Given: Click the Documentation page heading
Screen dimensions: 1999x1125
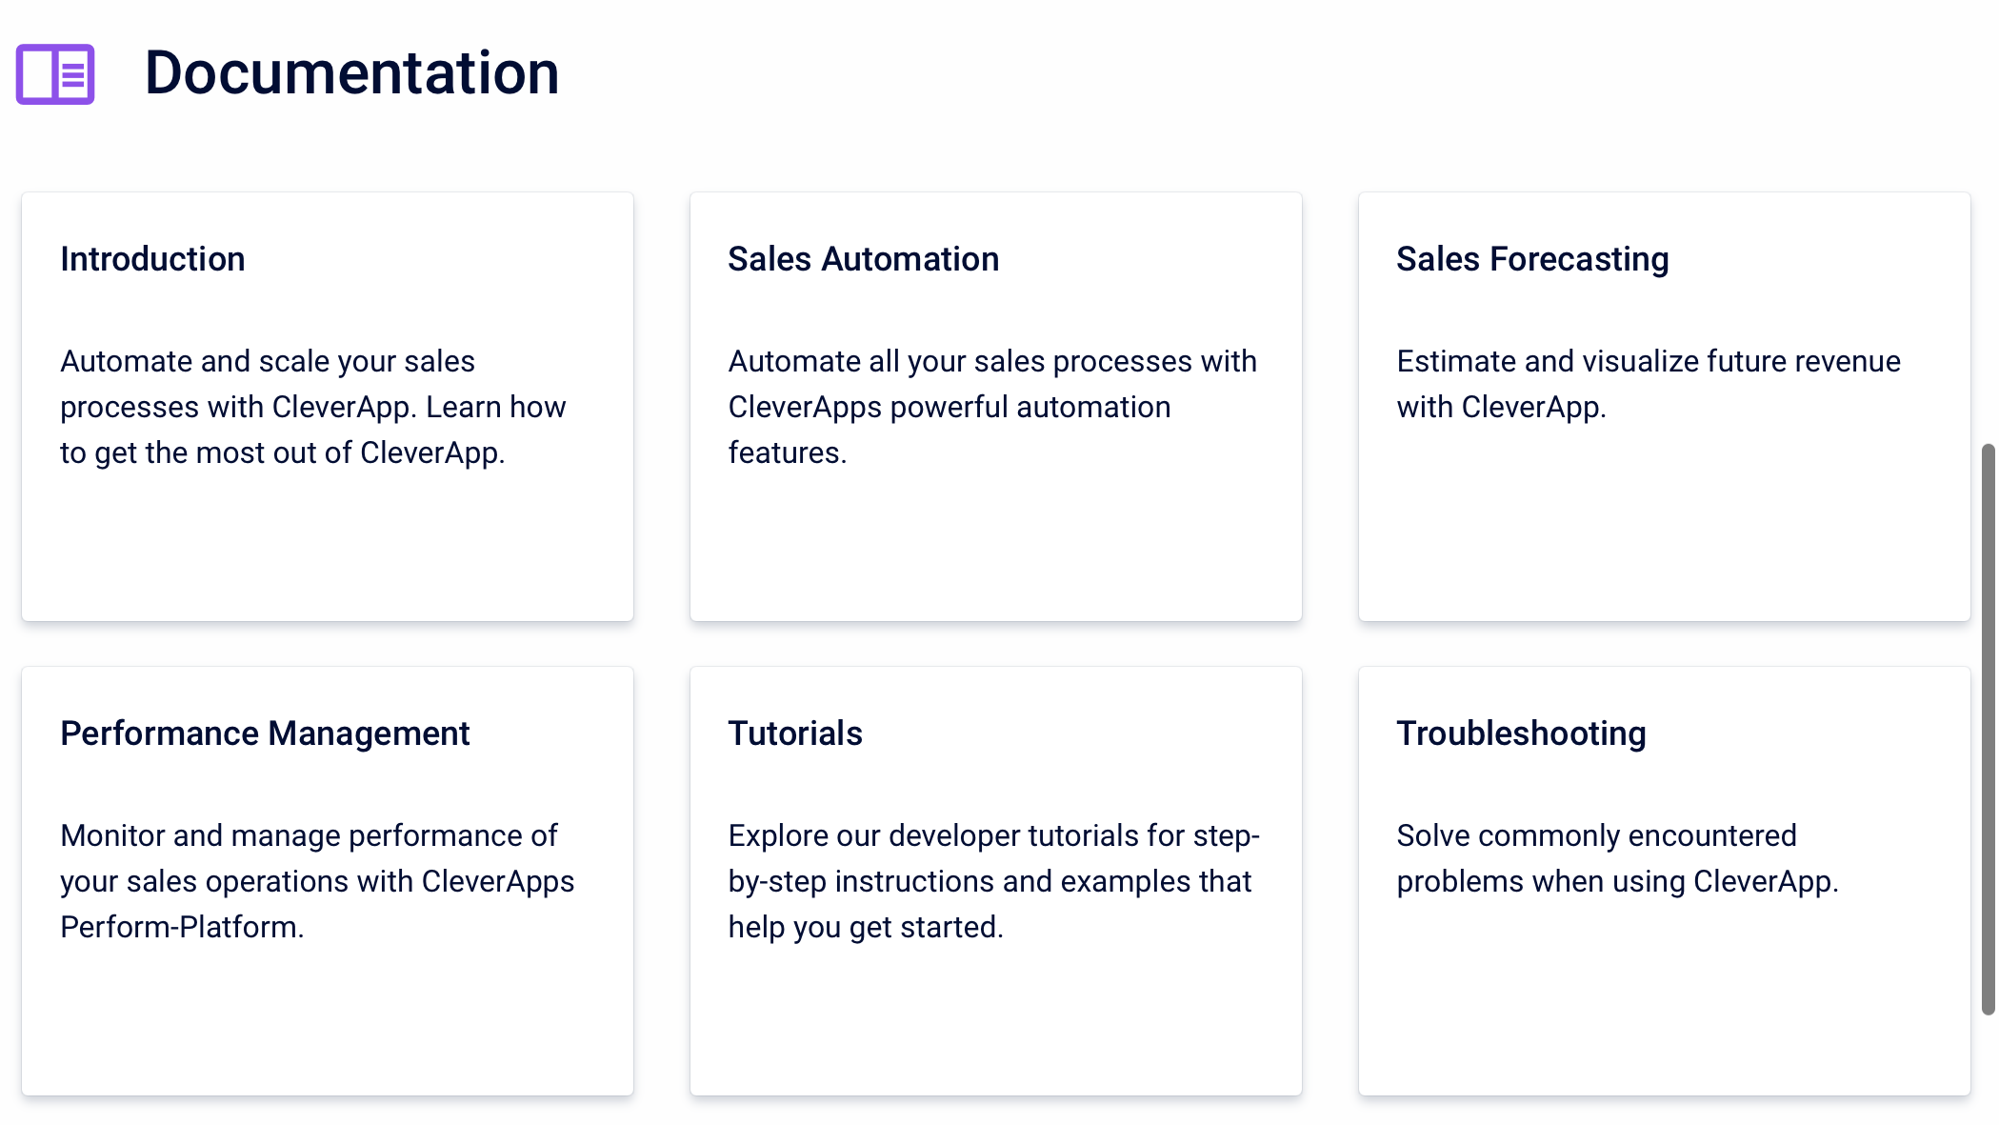Looking at the screenshot, I should coord(351,73).
